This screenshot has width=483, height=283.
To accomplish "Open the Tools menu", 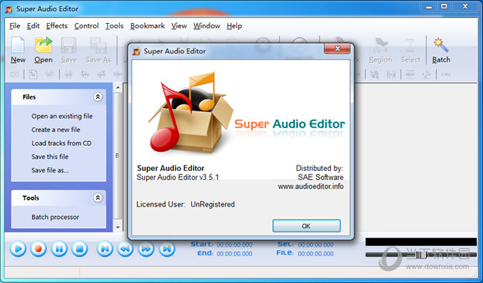I will tap(114, 26).
